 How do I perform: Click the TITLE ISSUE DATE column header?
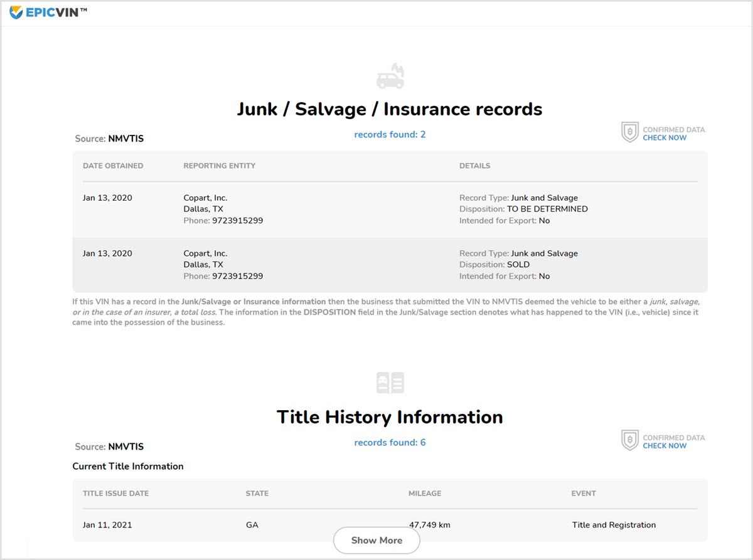click(115, 493)
